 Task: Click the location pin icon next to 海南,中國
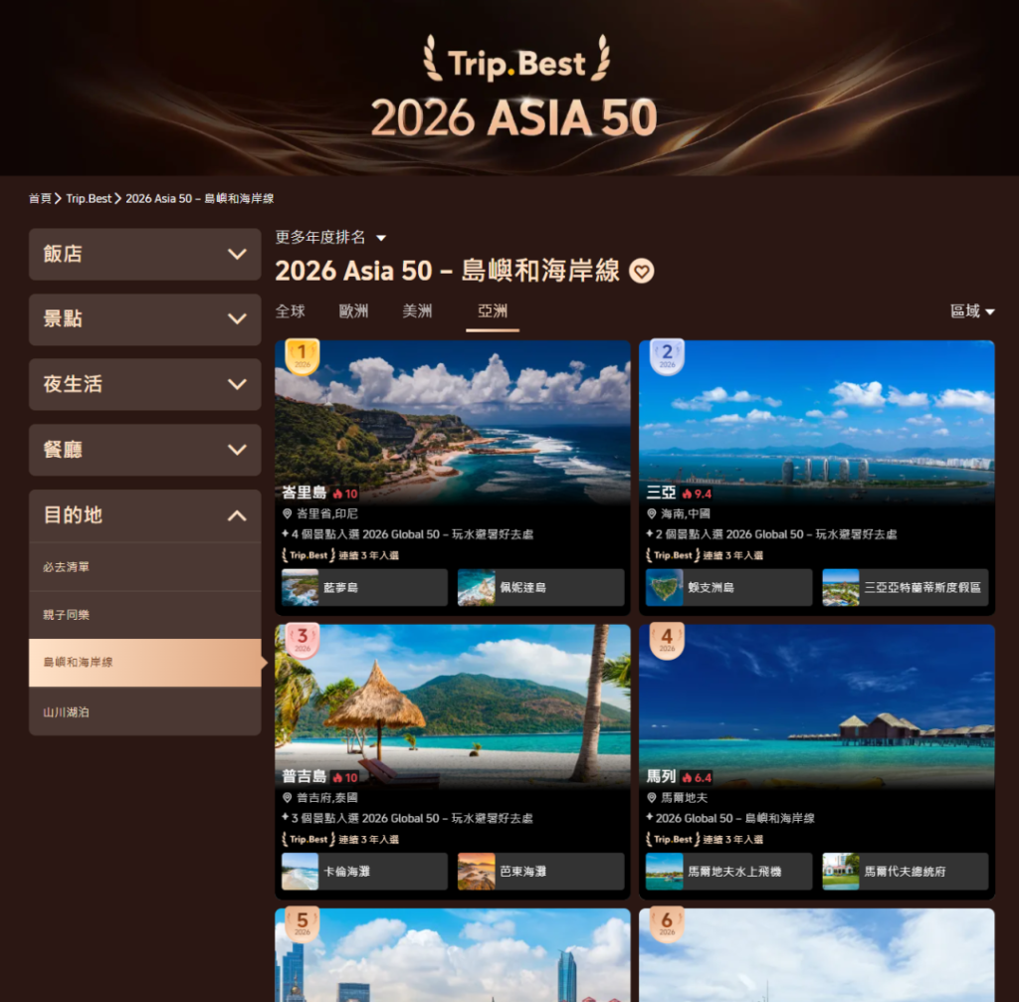coord(652,514)
